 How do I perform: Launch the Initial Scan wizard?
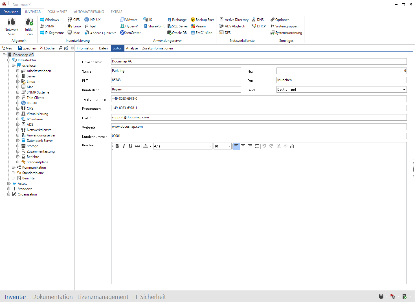coord(29,27)
